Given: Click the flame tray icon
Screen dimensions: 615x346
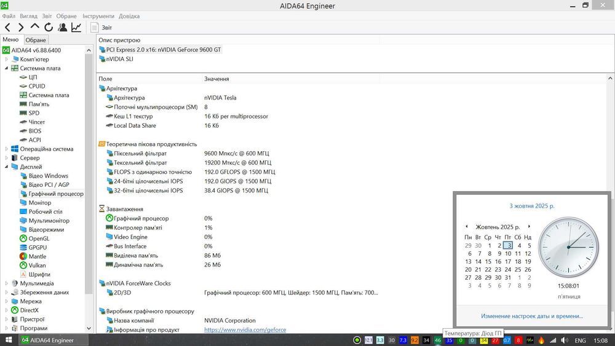Looking at the screenshot, I should coord(541,340).
